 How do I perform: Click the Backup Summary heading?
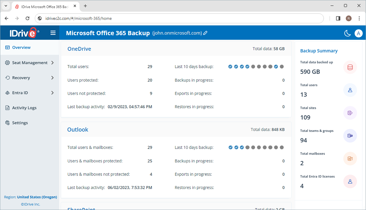[319, 51]
